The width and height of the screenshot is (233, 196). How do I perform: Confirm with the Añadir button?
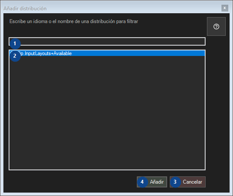152,182
